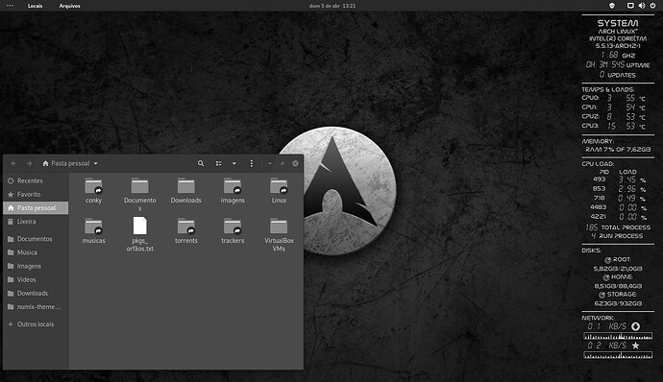This screenshot has width=663, height=382.
Task: Maximize the file manager window
Action: point(282,163)
